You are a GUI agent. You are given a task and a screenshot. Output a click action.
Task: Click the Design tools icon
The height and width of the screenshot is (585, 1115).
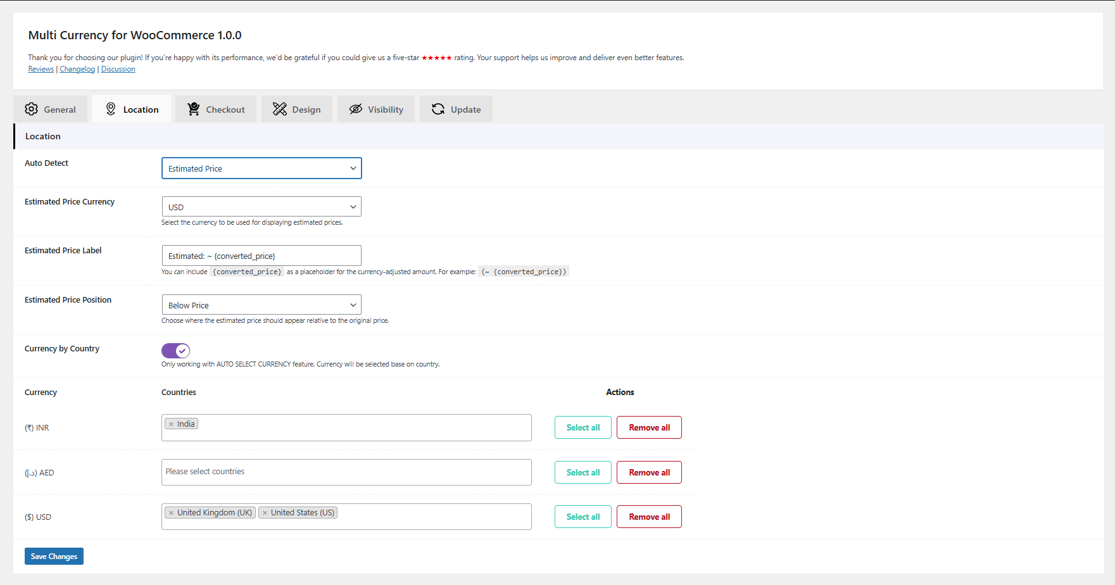pyautogui.click(x=280, y=110)
